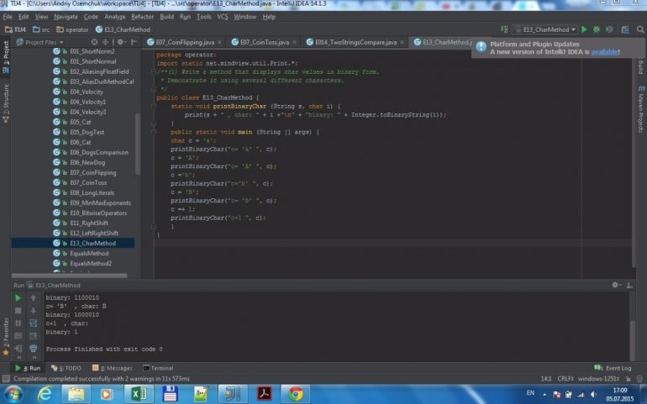The height and width of the screenshot is (404, 647).
Task: Toggle soft-wrap icon in Run console
Action: 34,323
